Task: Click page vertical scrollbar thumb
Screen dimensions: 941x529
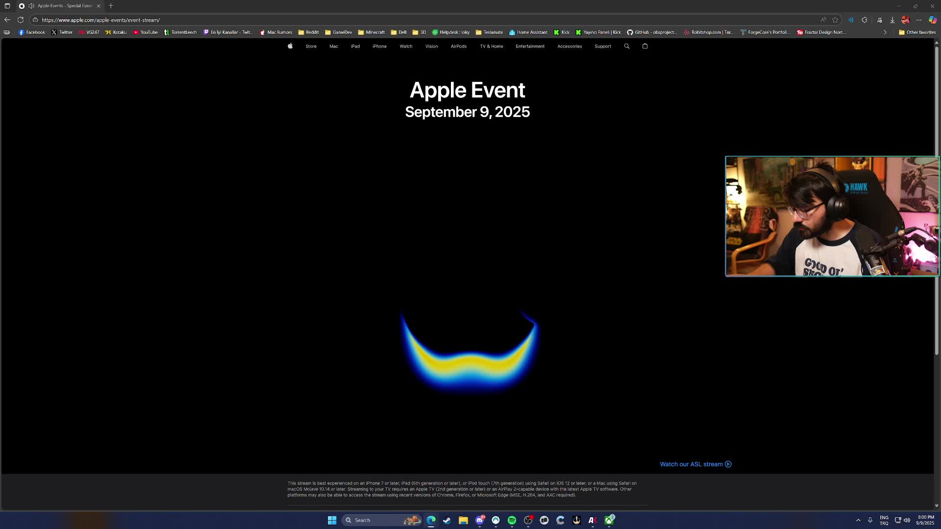Action: pyautogui.click(x=937, y=200)
